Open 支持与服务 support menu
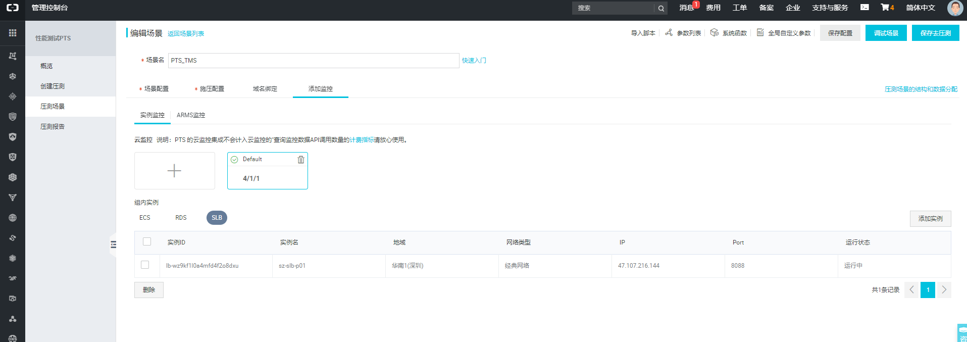This screenshot has height=342, width=967. pos(830,8)
